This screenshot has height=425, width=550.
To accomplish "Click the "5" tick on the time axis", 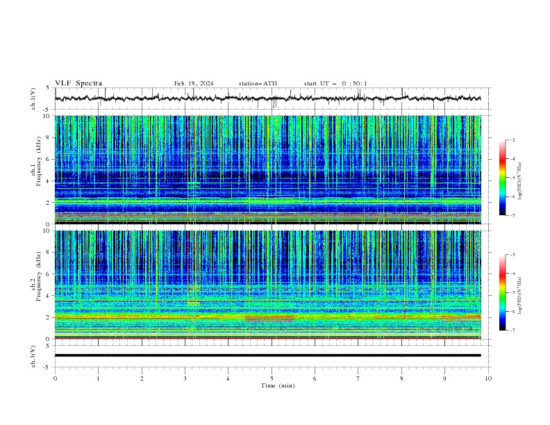I will point(272,378).
